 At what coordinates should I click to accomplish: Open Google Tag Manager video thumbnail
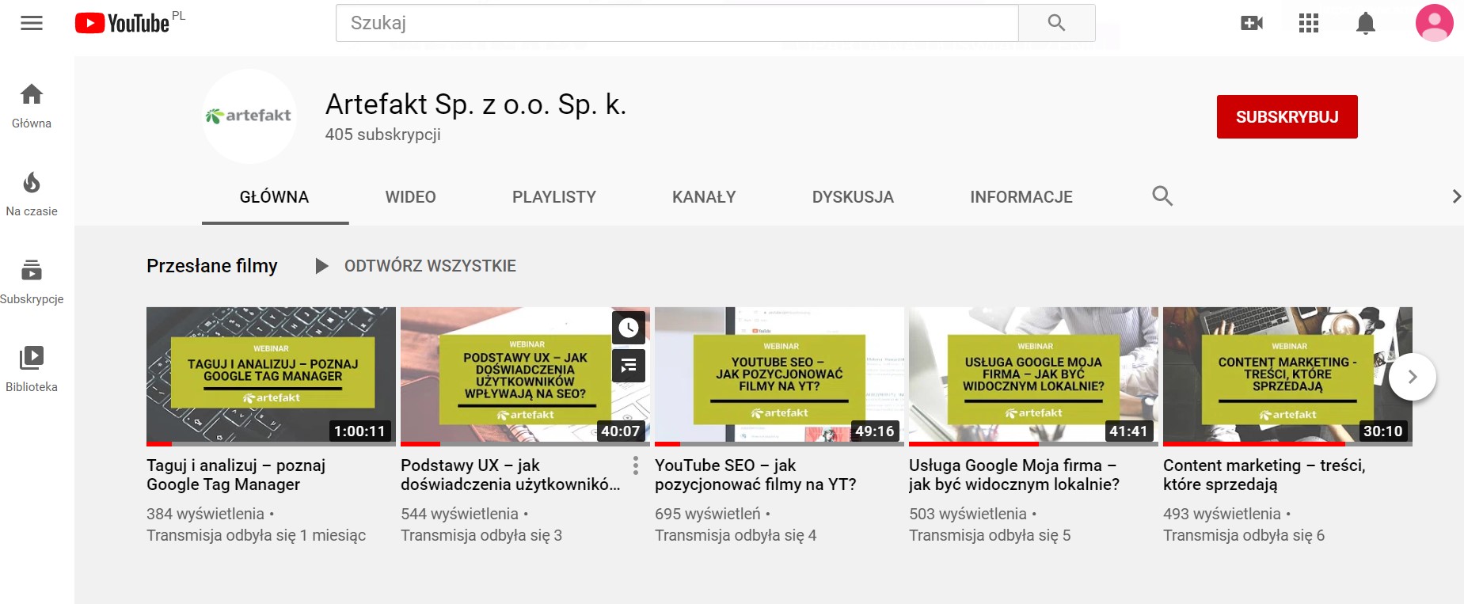pos(271,377)
